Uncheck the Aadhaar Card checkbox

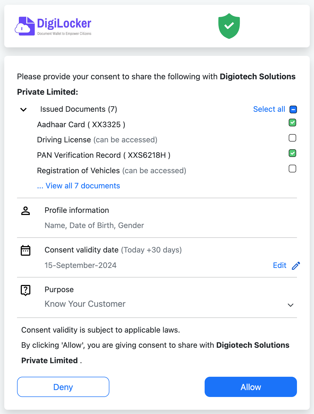tap(292, 123)
